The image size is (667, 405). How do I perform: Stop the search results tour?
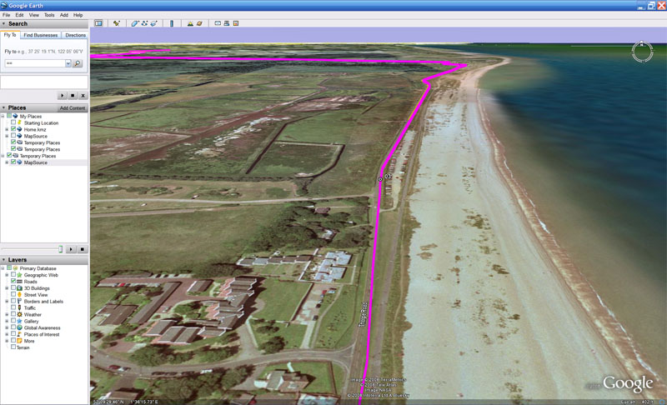(x=73, y=96)
